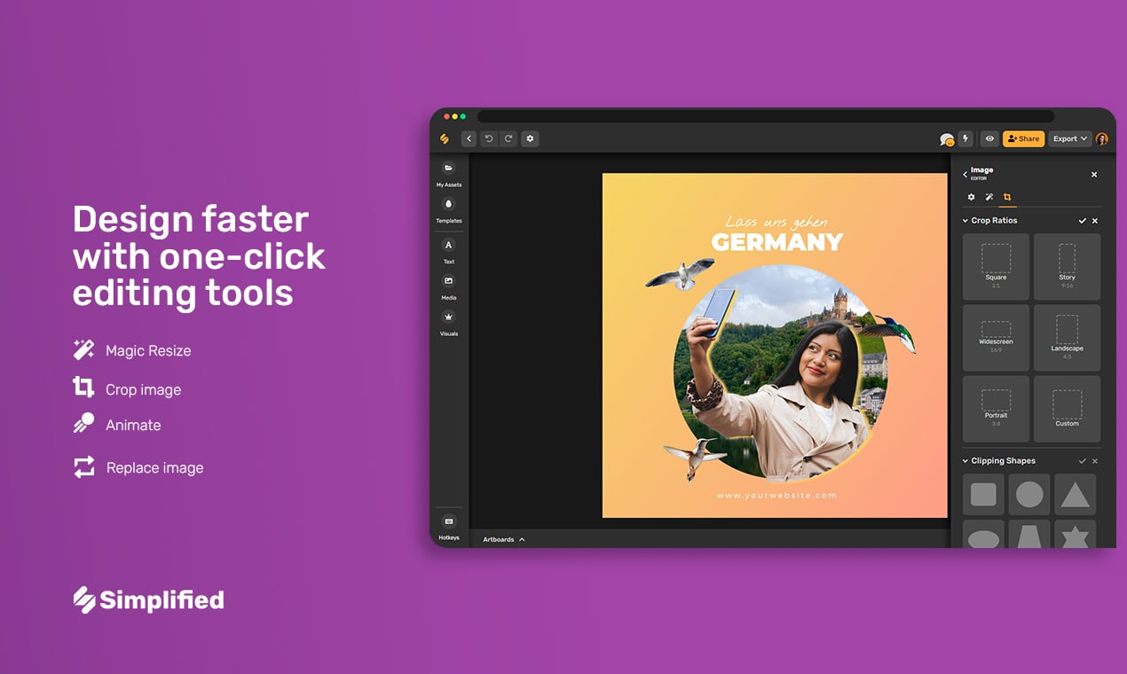Redo the last action
This screenshot has height=674, width=1127.
click(508, 138)
